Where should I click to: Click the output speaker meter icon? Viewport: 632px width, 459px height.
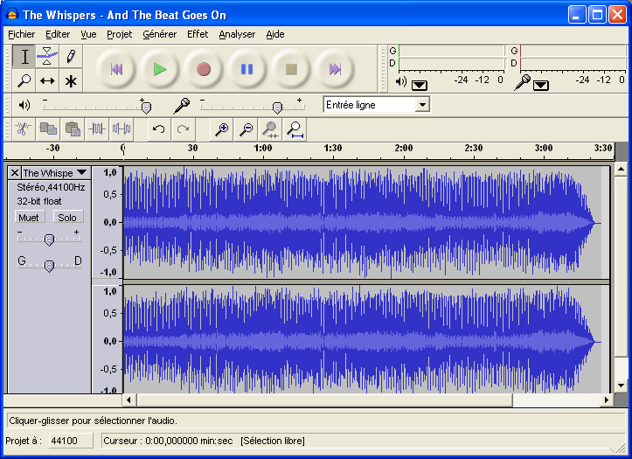click(x=400, y=82)
